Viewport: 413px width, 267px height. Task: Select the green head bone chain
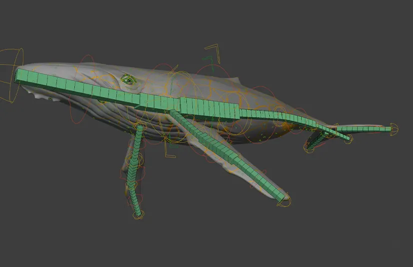pos(78,87)
